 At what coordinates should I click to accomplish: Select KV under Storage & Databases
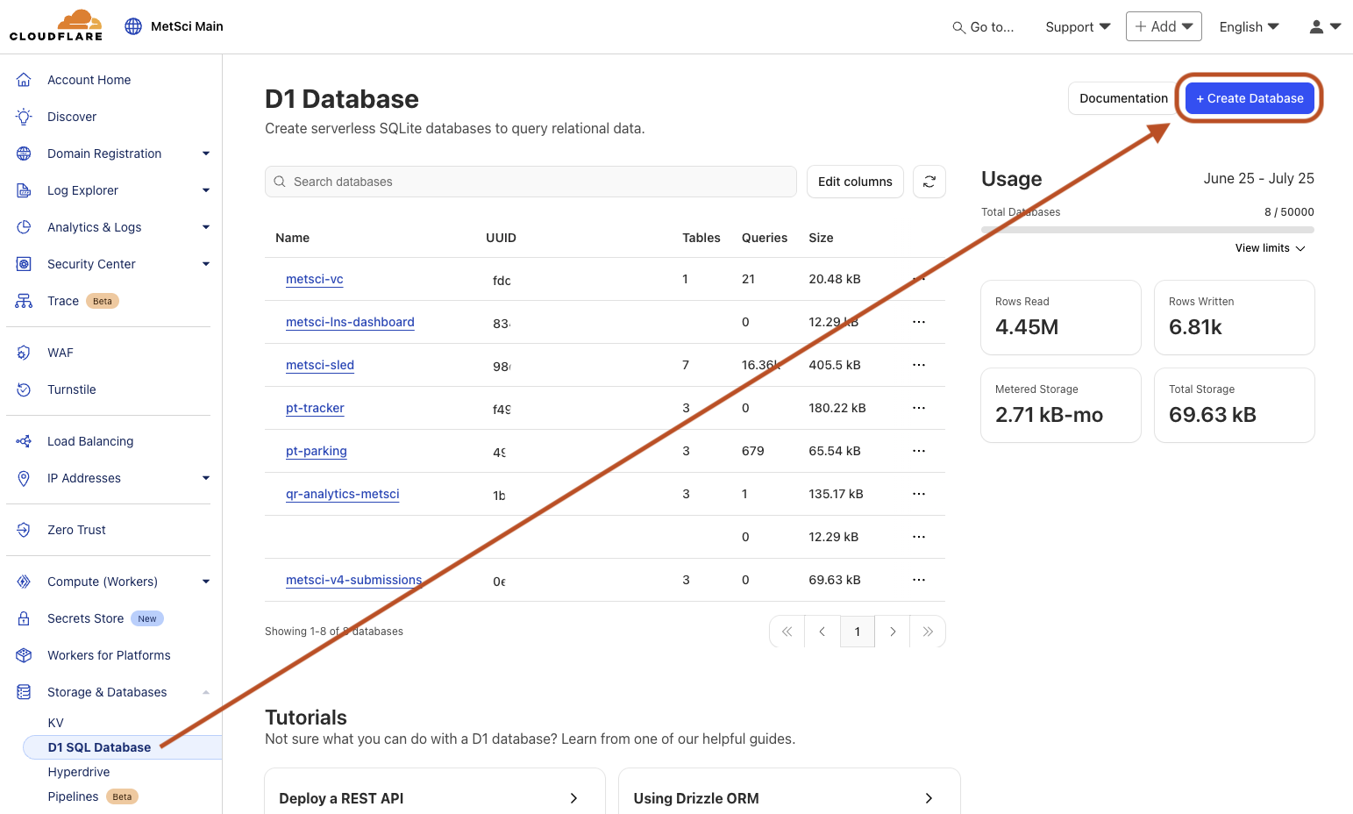[x=55, y=722]
